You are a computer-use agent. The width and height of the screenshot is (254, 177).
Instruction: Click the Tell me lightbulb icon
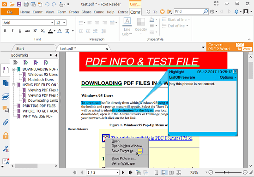coord(148,12)
